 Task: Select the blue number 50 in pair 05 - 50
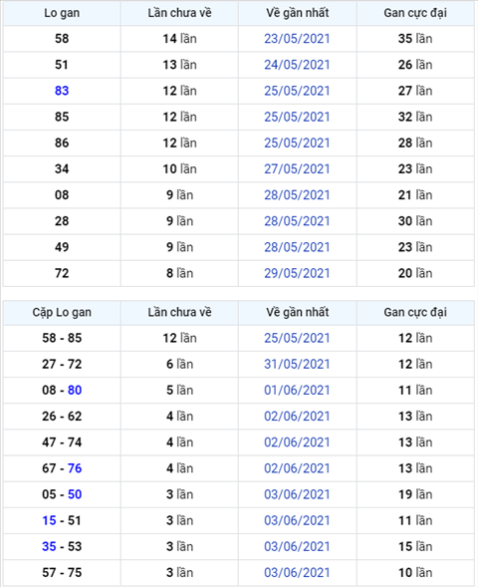click(x=75, y=494)
